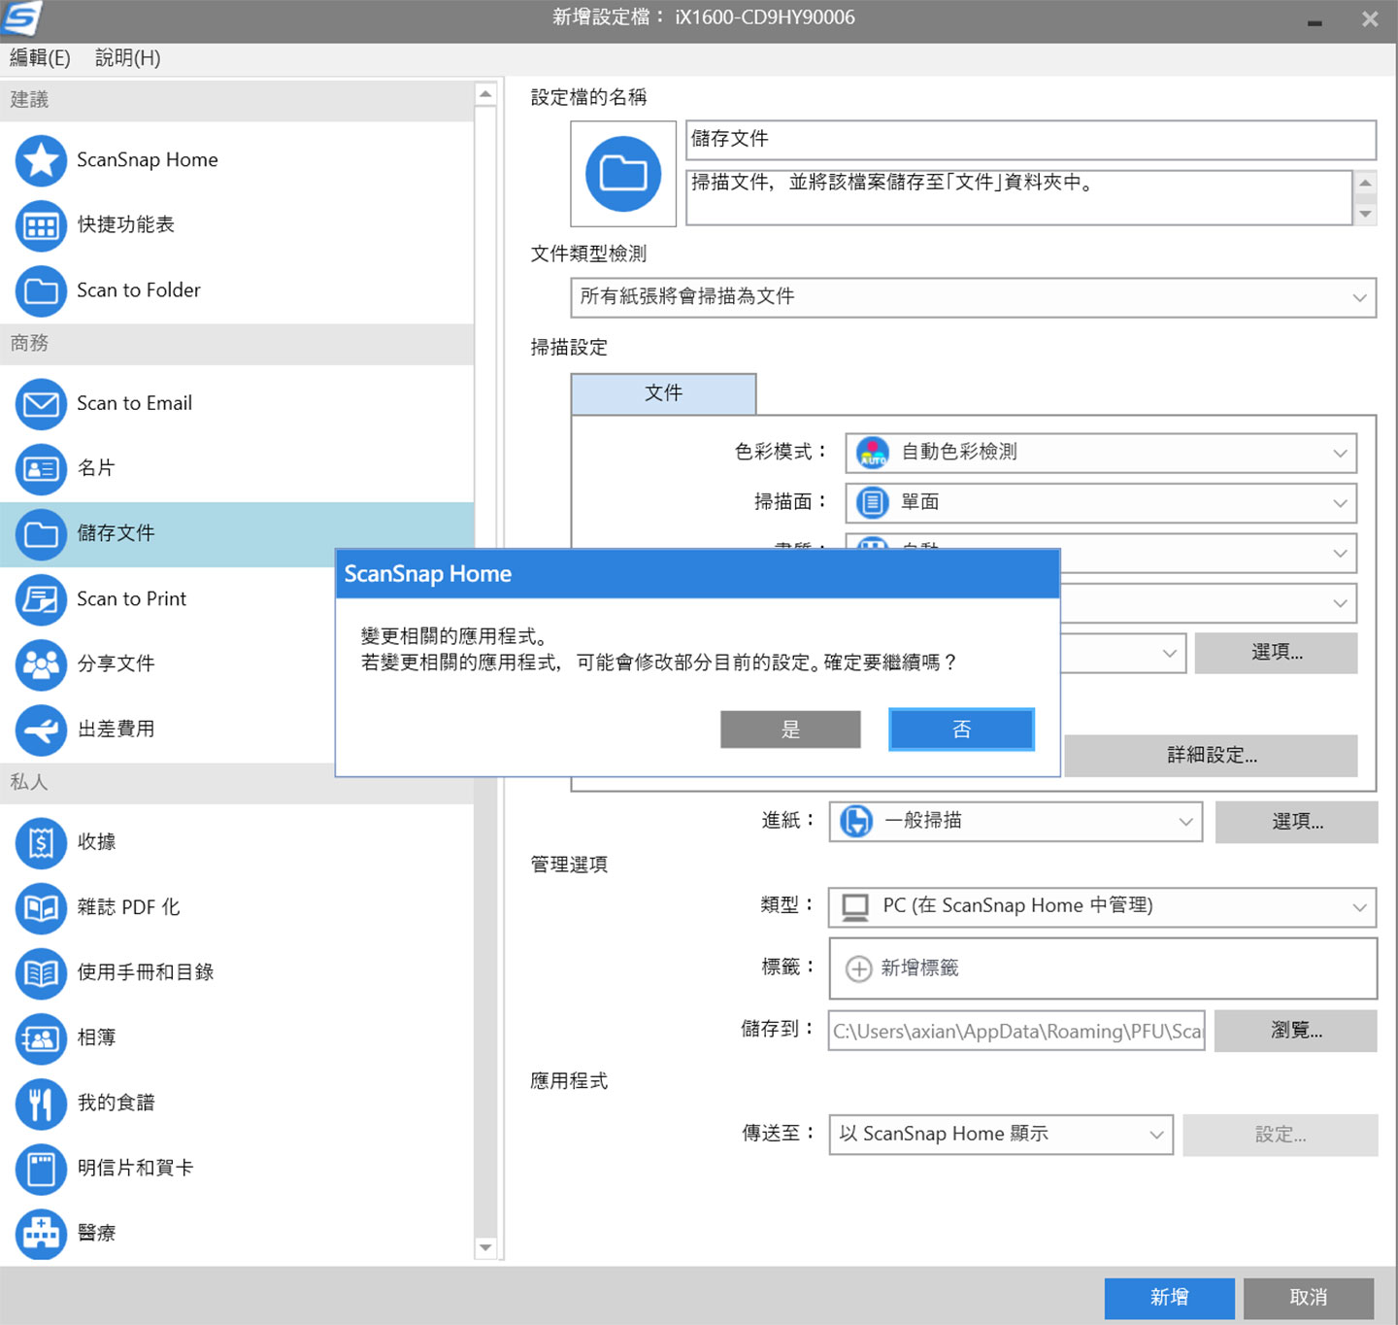Click the ScanSnap Home star icon
Image resolution: width=1398 pixels, height=1325 pixels.
point(41,160)
